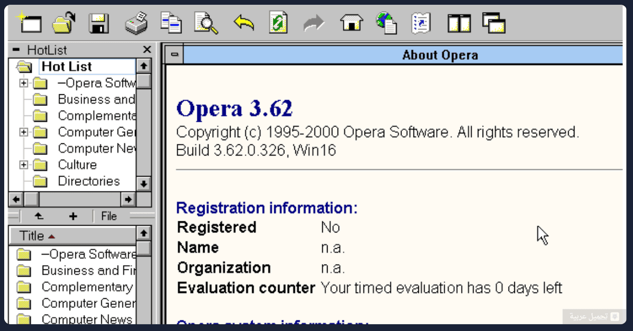Image resolution: width=633 pixels, height=331 pixels.
Task: Save the page with the floppy disk icon
Action: pyautogui.click(x=99, y=24)
